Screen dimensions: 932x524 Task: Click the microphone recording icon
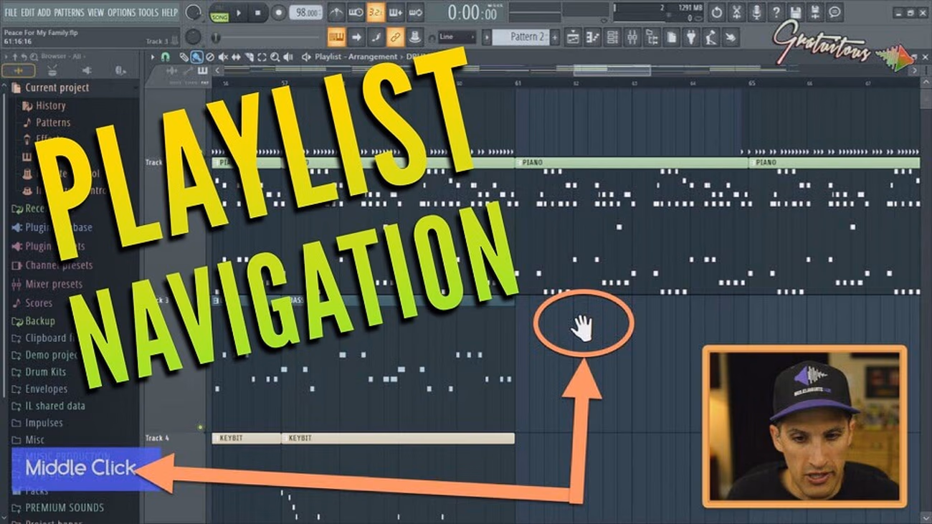click(x=756, y=12)
